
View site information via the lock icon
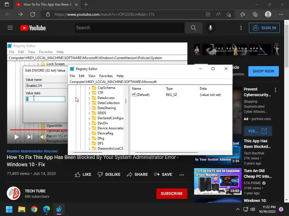48,14
